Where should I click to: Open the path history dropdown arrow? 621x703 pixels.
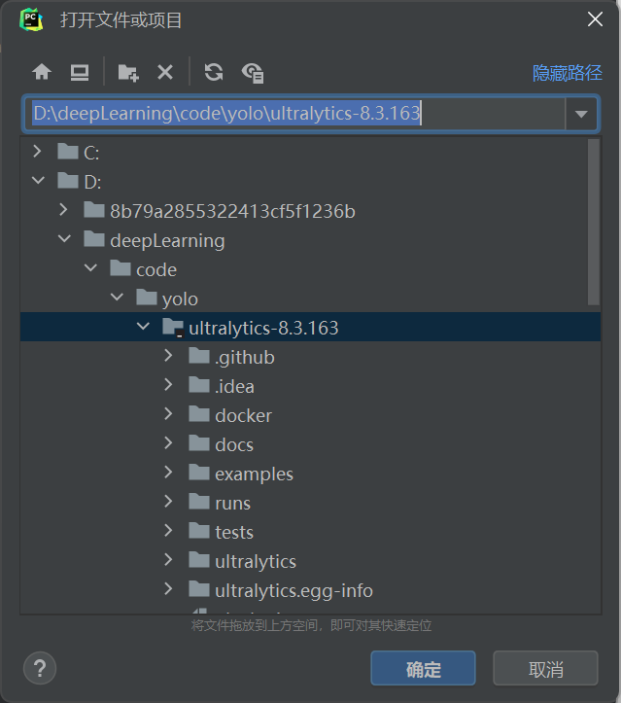581,114
